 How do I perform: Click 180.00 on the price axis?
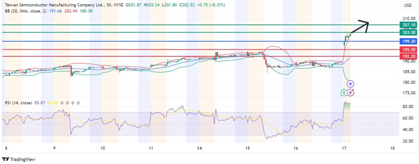(x=409, y=82)
